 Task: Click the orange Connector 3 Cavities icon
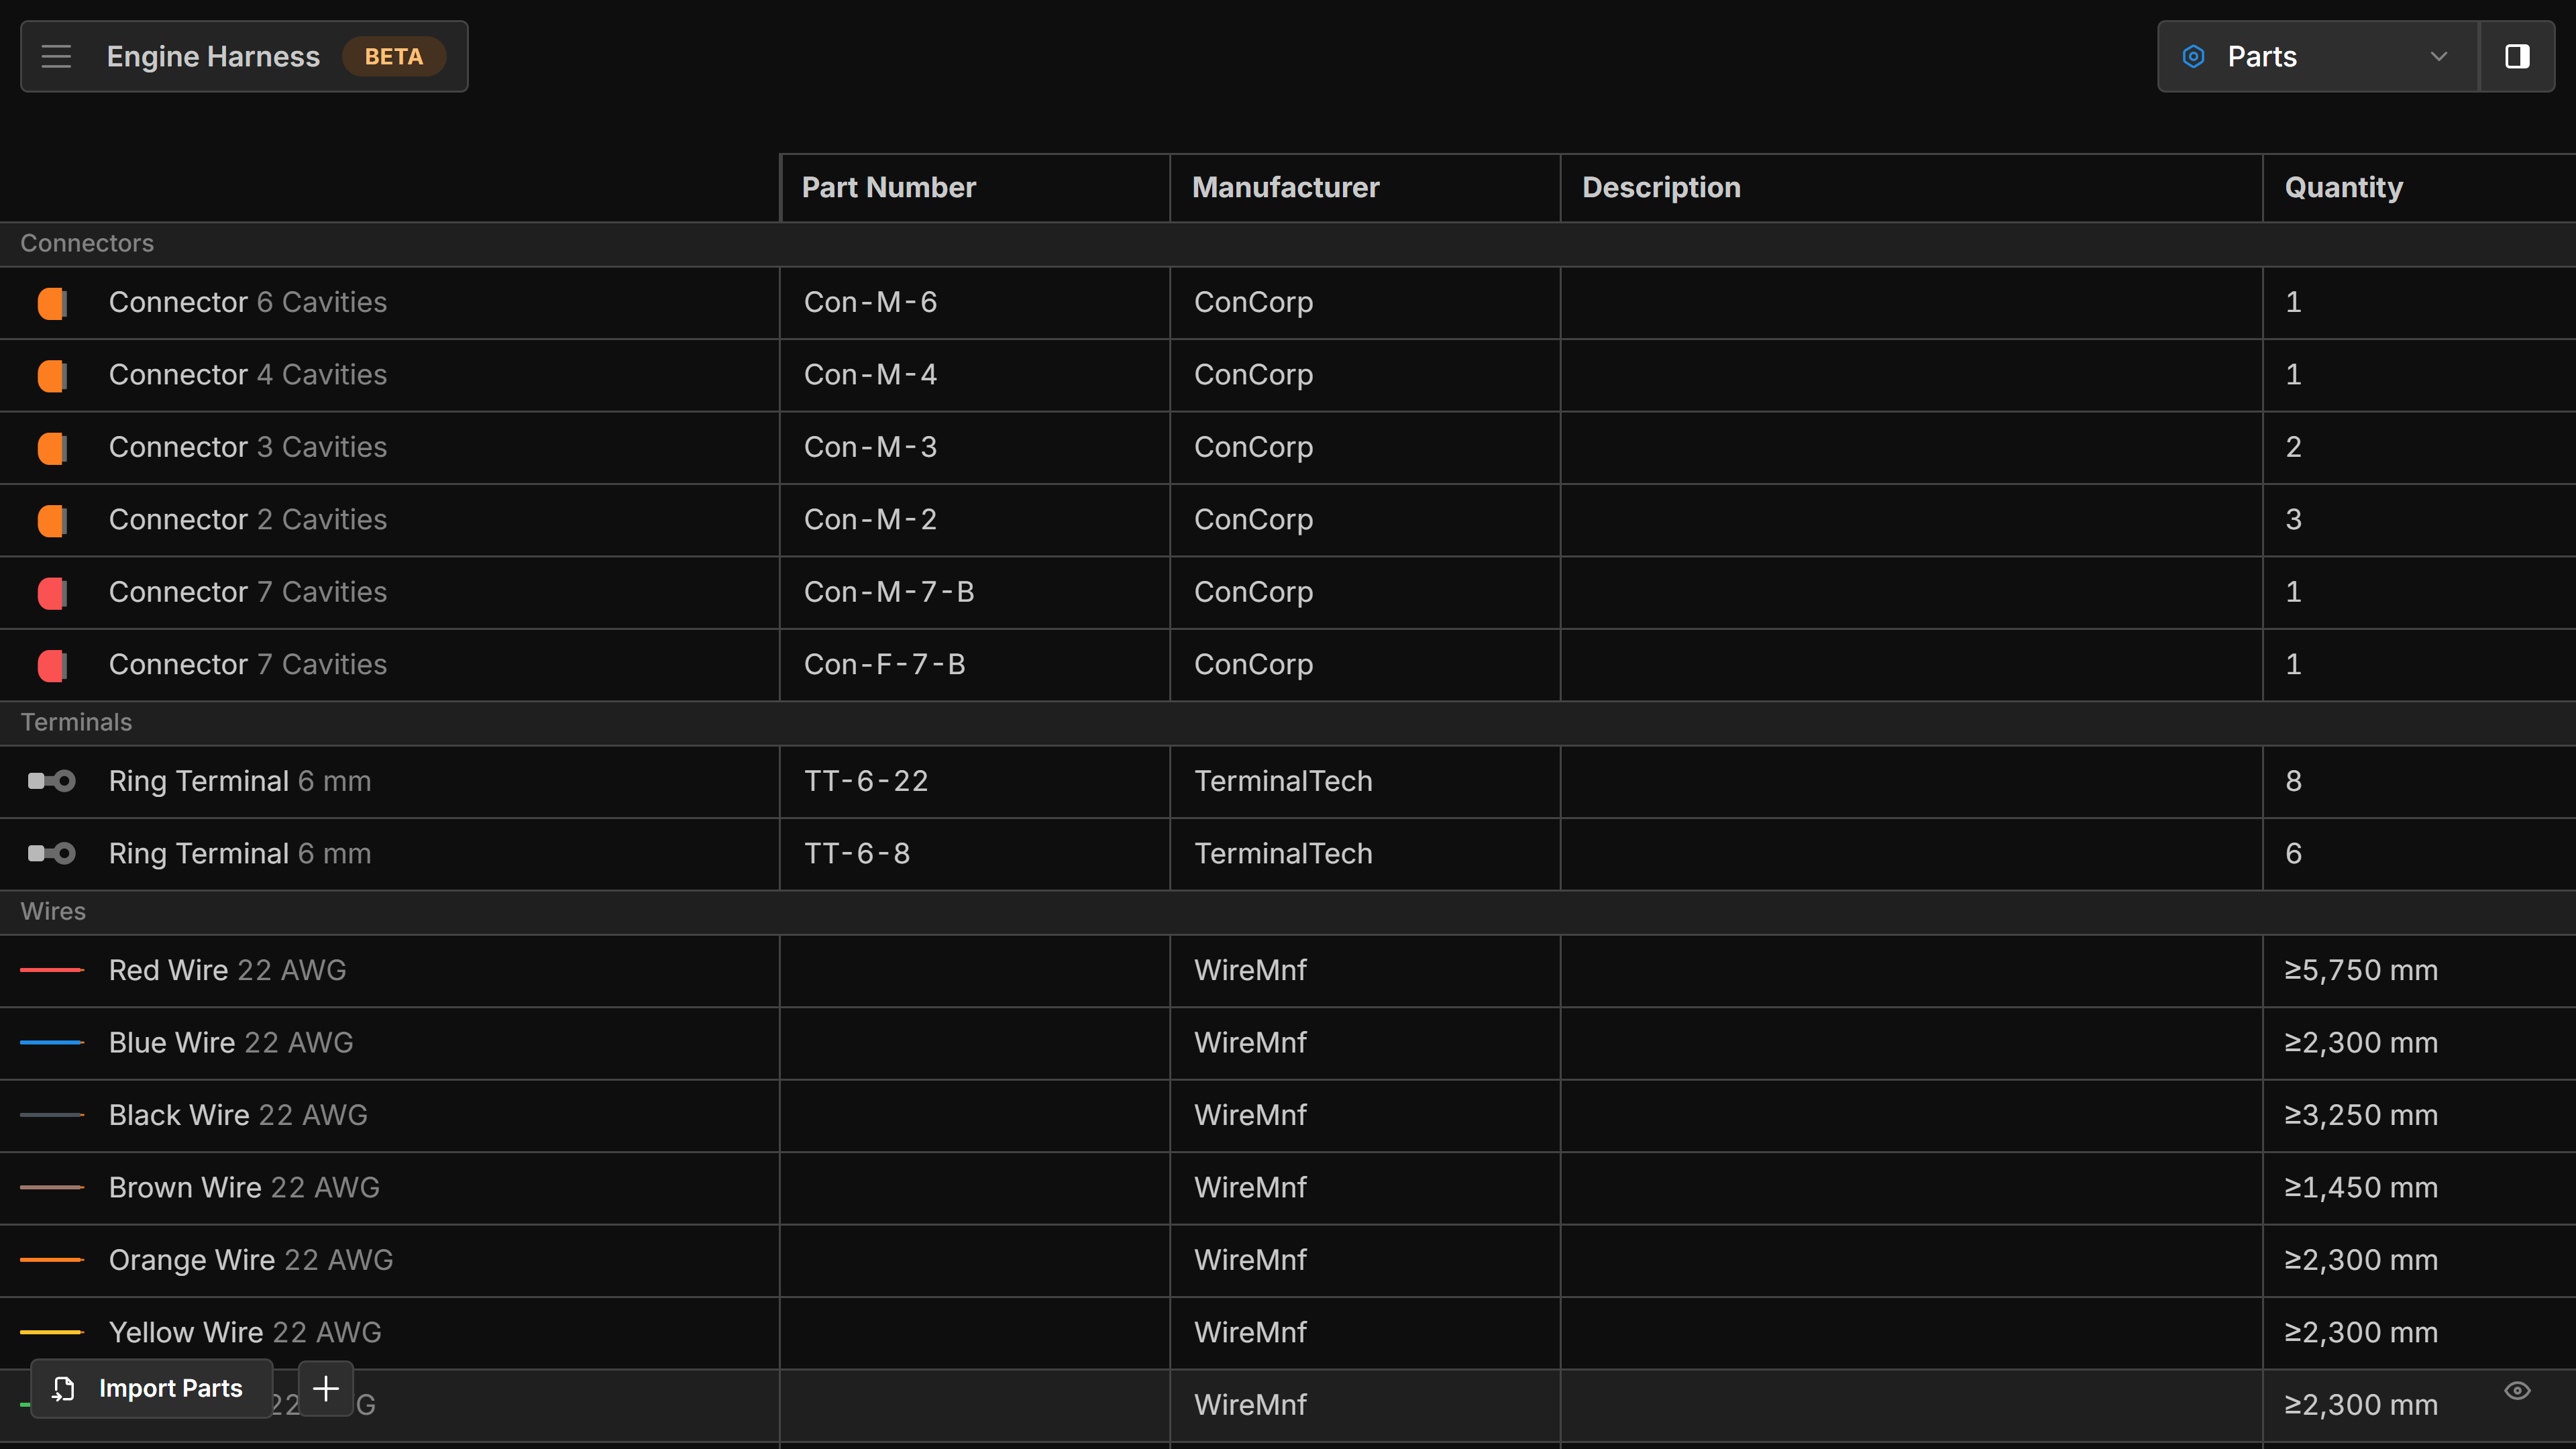click(x=52, y=448)
